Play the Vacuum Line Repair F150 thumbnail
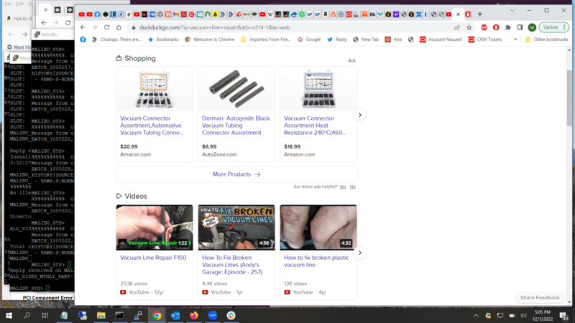 [x=155, y=228]
